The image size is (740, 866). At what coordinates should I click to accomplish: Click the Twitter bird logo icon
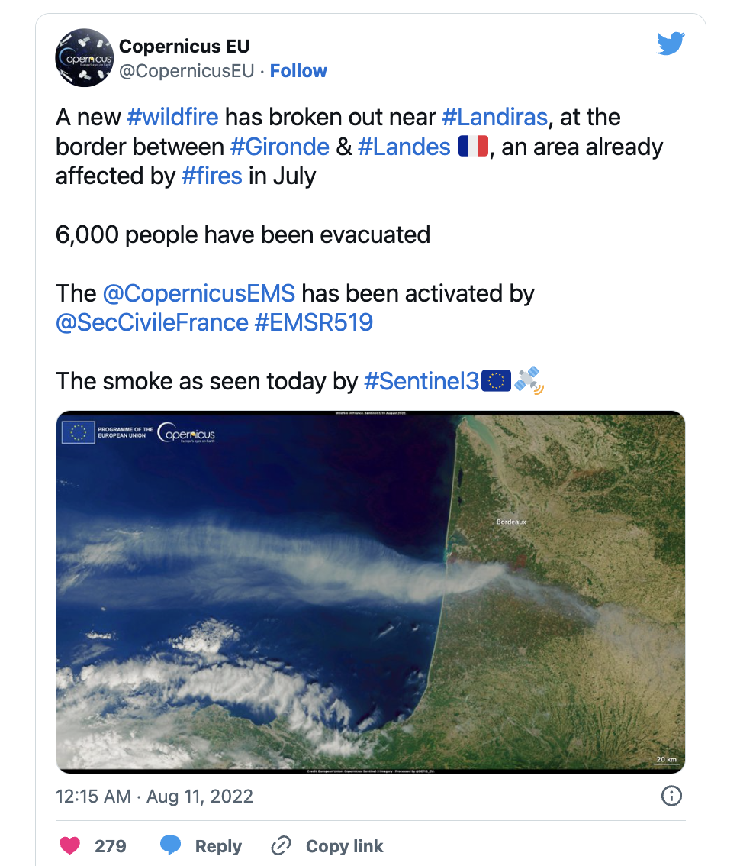click(671, 44)
